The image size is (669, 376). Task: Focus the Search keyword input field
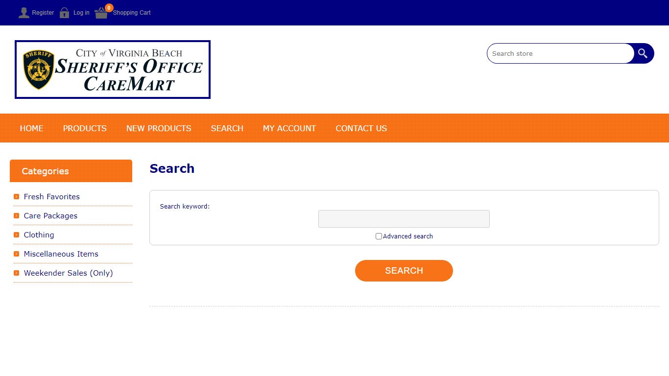(404, 219)
